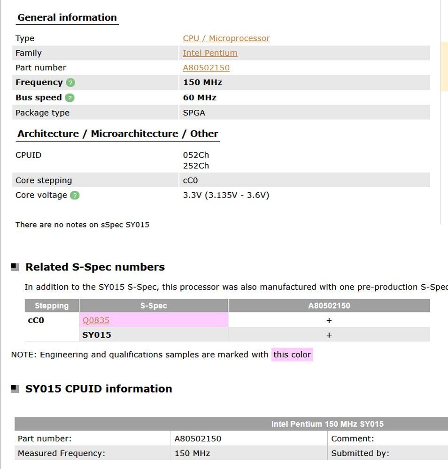
Task: Click the 'In addition to the SY015 S-Spec' sentence
Action: pyautogui.click(x=236, y=287)
